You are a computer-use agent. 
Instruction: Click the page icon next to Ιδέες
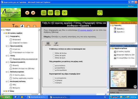point(11,85)
